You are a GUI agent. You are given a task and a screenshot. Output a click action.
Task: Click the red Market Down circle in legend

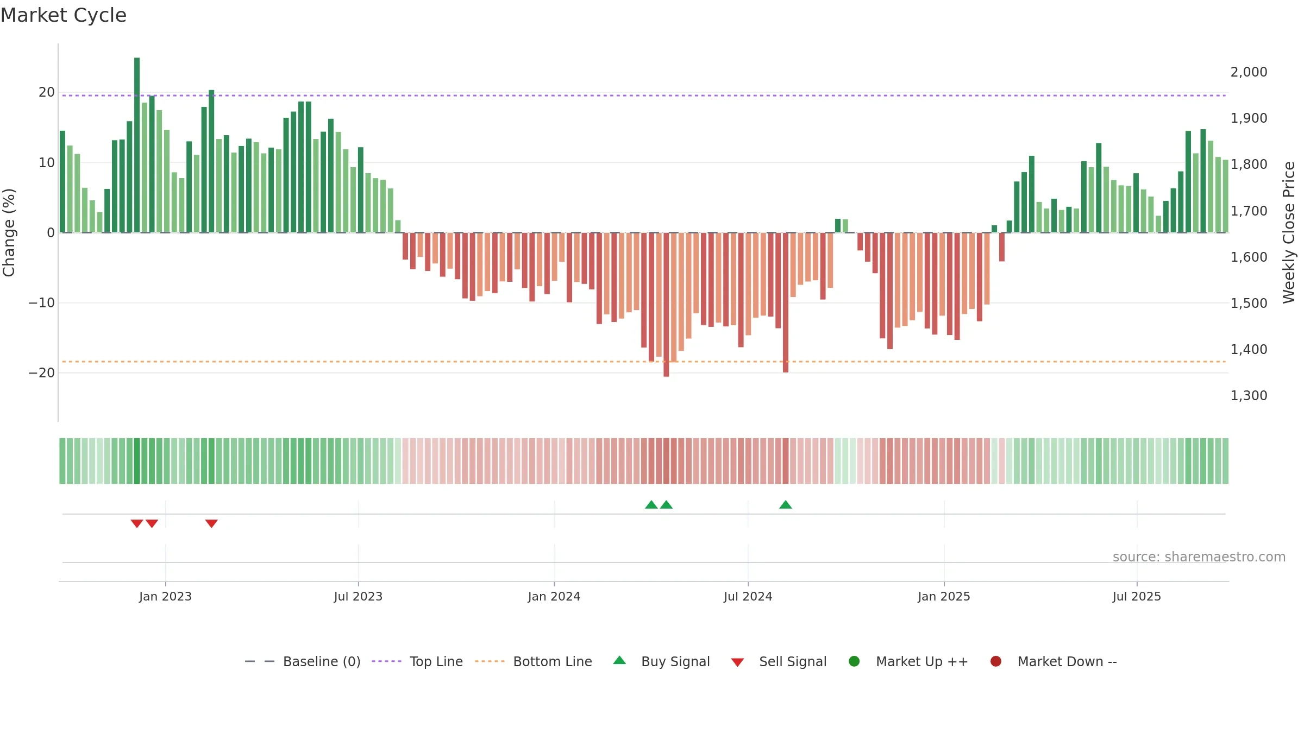(996, 661)
